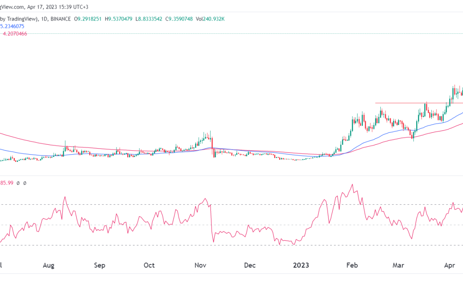Click the Dec label on time axis
Viewport: 463px width, 289px height.
tap(250, 265)
